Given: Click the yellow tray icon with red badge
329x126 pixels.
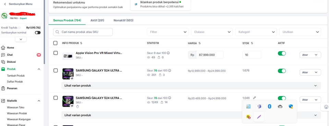Looking at the screenshot, I should tap(248, 117).
